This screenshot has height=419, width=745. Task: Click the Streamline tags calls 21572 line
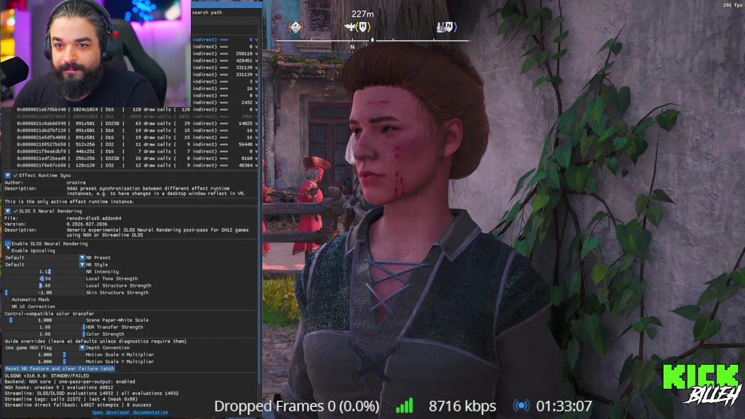(x=71, y=399)
